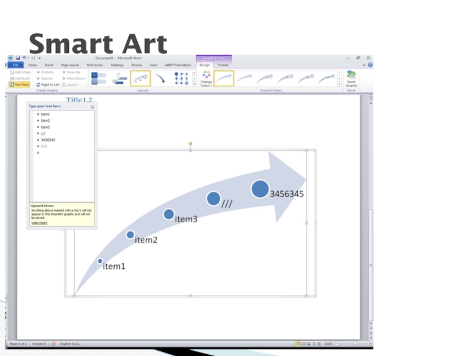475x356 pixels.
Task: Open the References tab
Action: [x=95, y=65]
